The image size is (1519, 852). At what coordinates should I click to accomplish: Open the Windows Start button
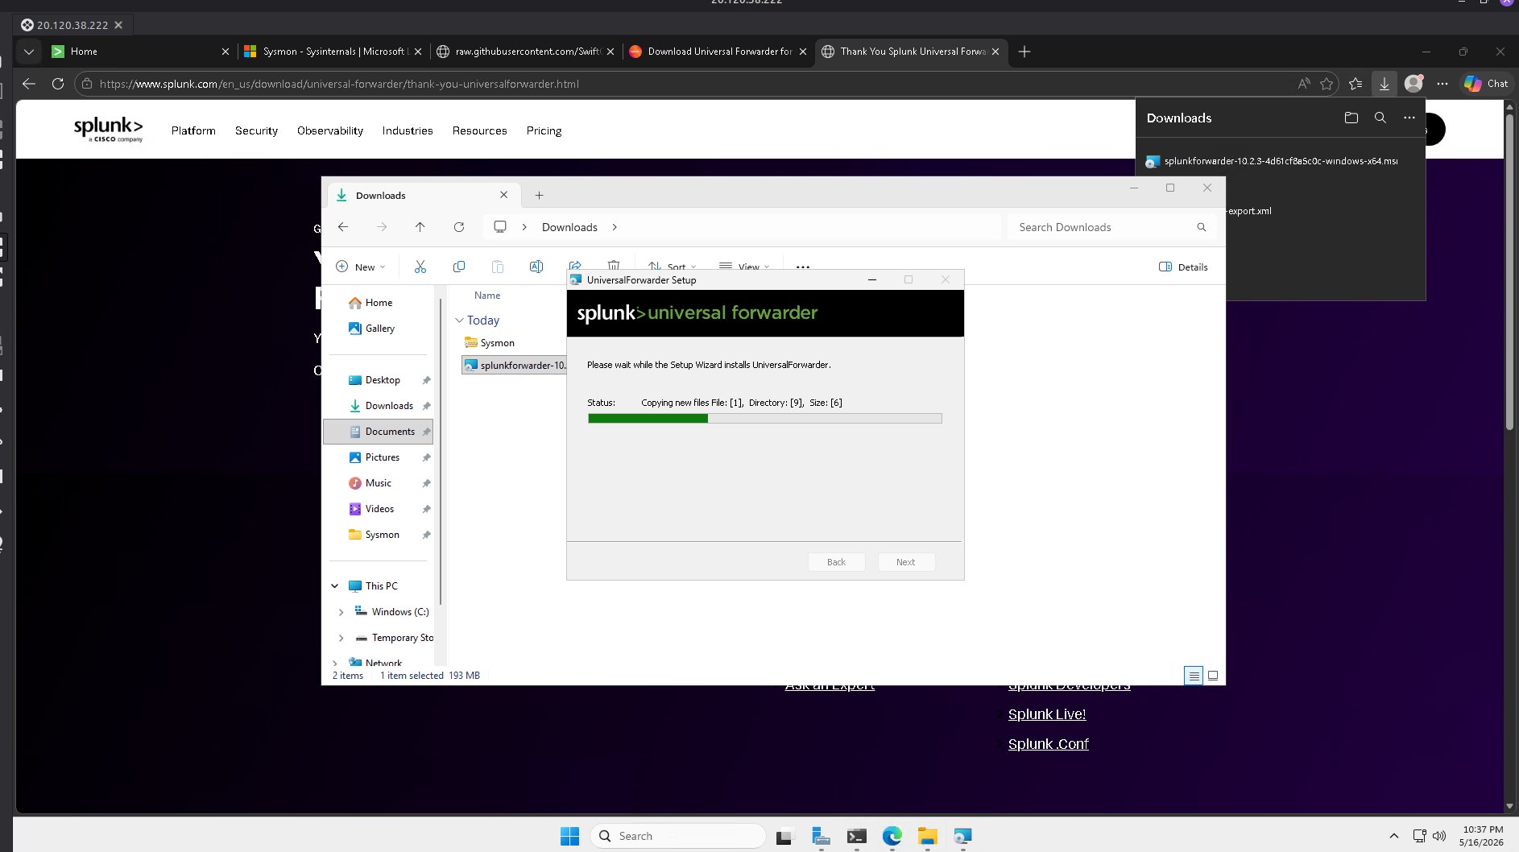(x=570, y=837)
